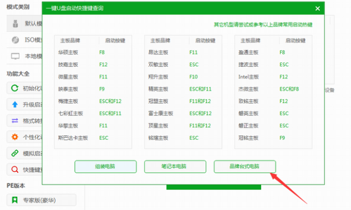Click the Intel主板 row label

248,77
